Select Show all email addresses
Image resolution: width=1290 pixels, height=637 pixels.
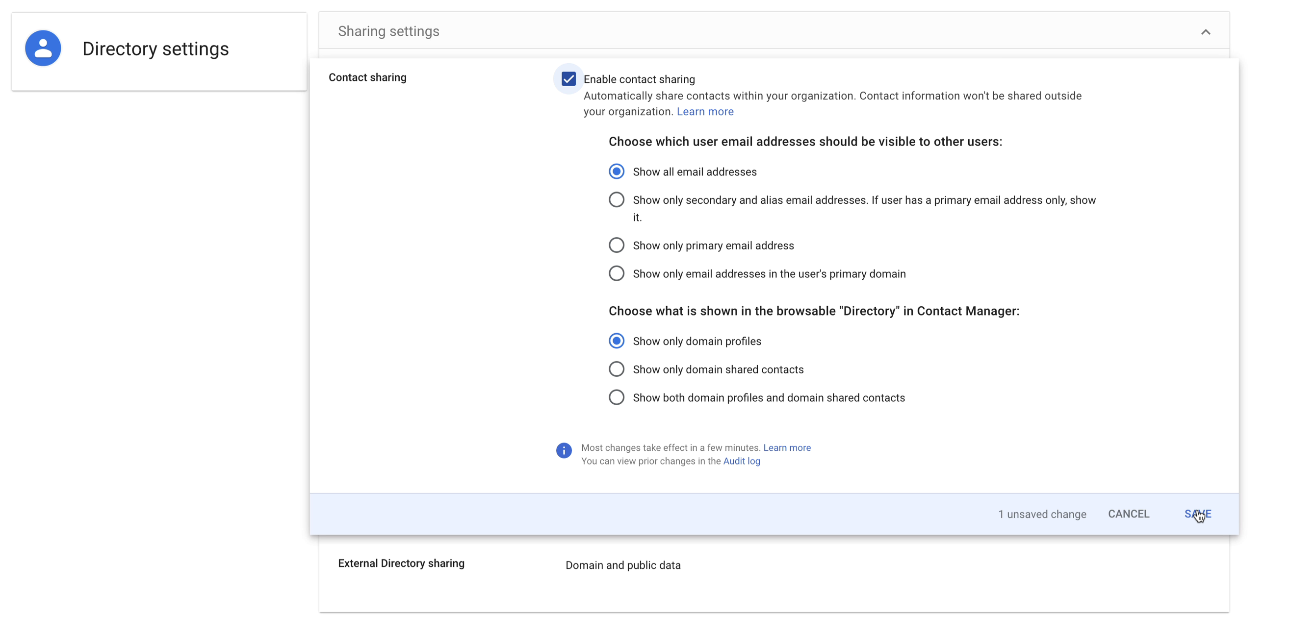pyautogui.click(x=616, y=171)
